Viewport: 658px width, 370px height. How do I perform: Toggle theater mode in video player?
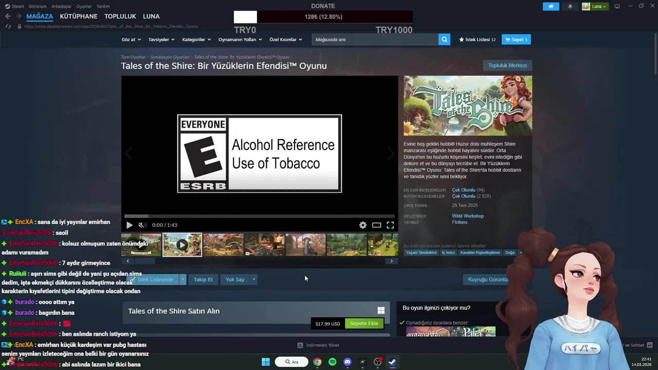[x=376, y=225]
